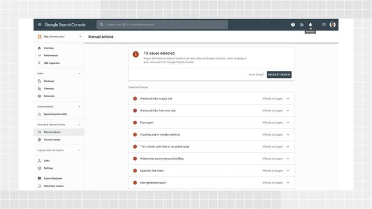Open the Google apps grid

[x=324, y=24]
